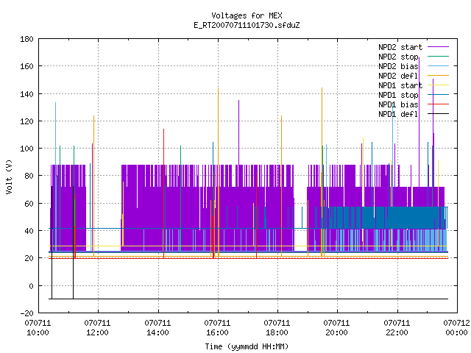Click the NPD1 stop legend label
Image resolution: width=471 pixels, height=353 pixels.
point(398,95)
